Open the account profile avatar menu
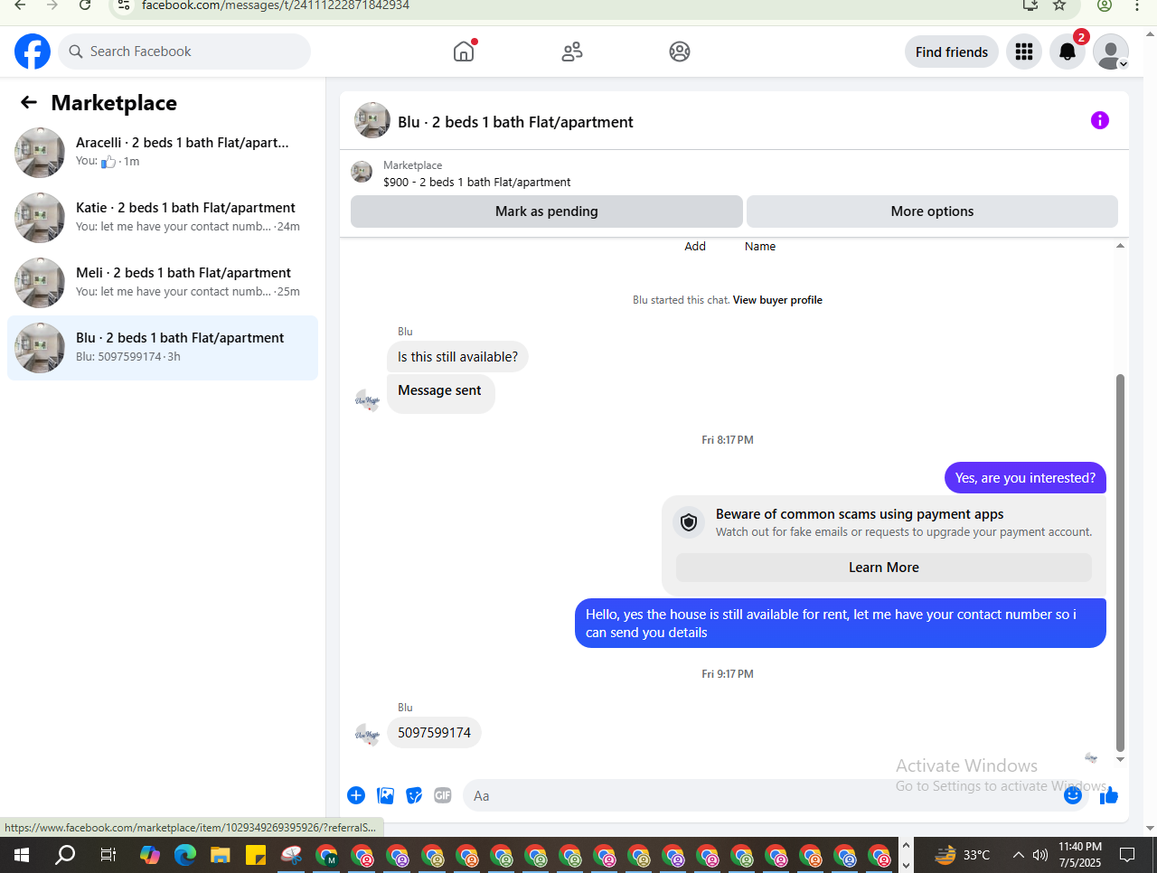 click(x=1111, y=52)
